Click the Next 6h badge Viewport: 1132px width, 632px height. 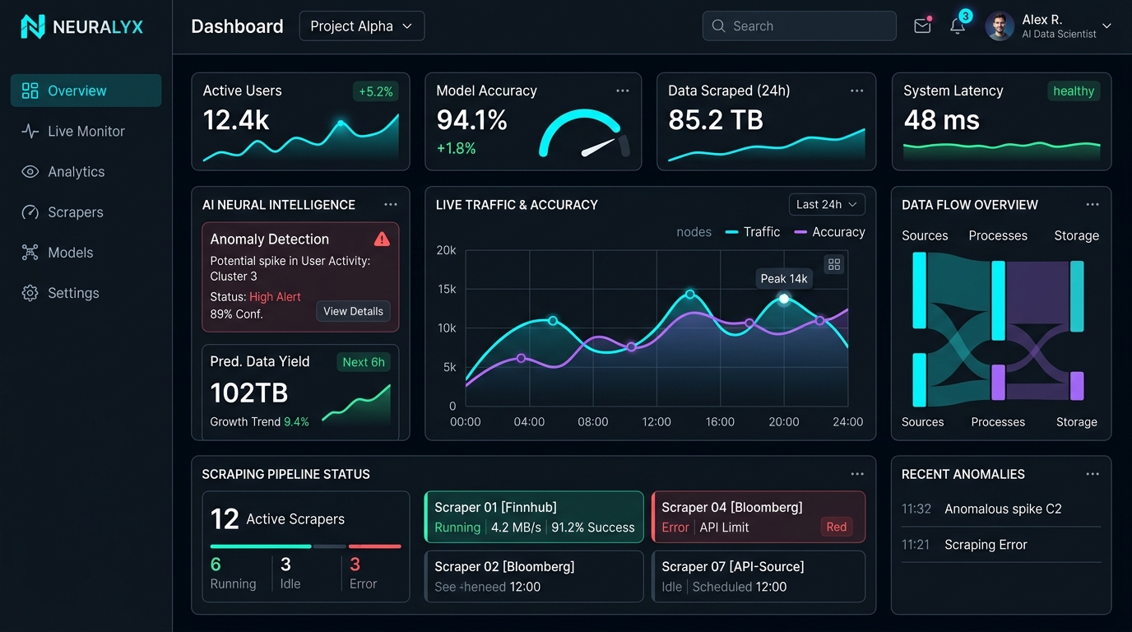[364, 362]
